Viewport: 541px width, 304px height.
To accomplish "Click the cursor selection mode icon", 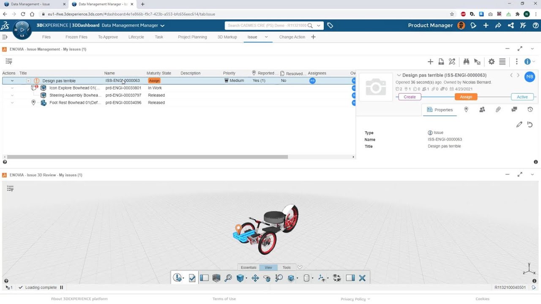I will point(477,62).
